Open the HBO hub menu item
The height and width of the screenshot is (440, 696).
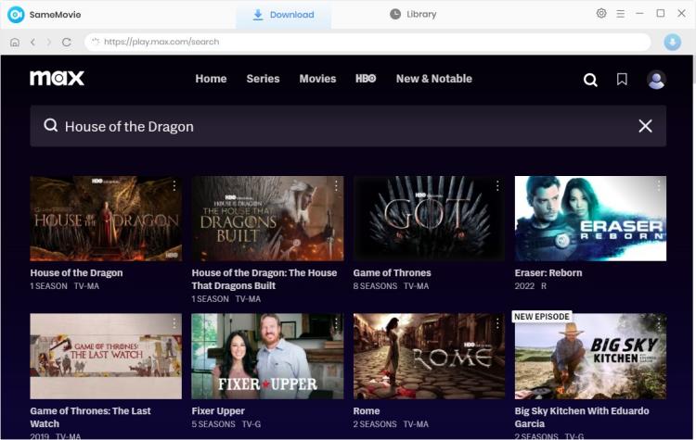366,79
